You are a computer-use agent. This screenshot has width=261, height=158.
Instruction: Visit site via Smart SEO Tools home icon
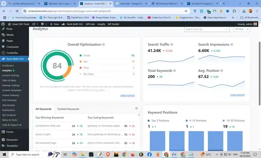coord(18,24)
